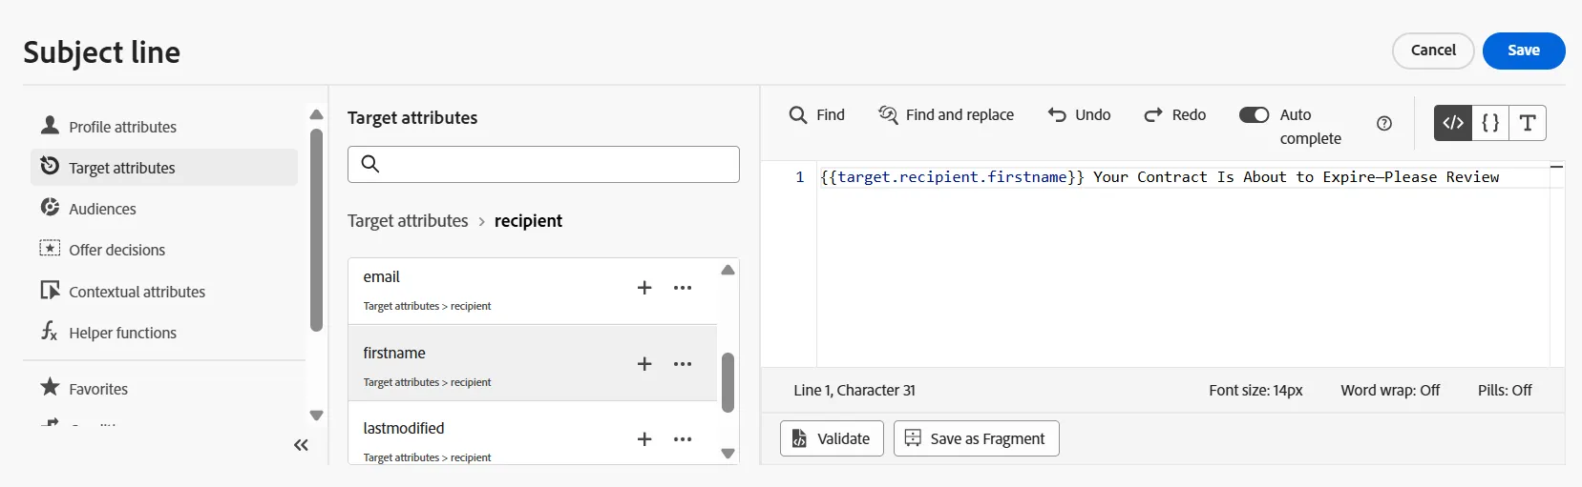Add the email attribute with plus icon
The image size is (1582, 487).
tap(644, 288)
